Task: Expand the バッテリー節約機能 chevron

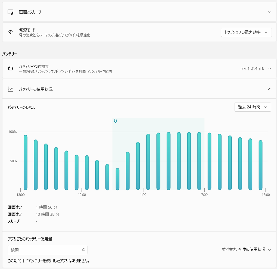Action: coord(270,69)
